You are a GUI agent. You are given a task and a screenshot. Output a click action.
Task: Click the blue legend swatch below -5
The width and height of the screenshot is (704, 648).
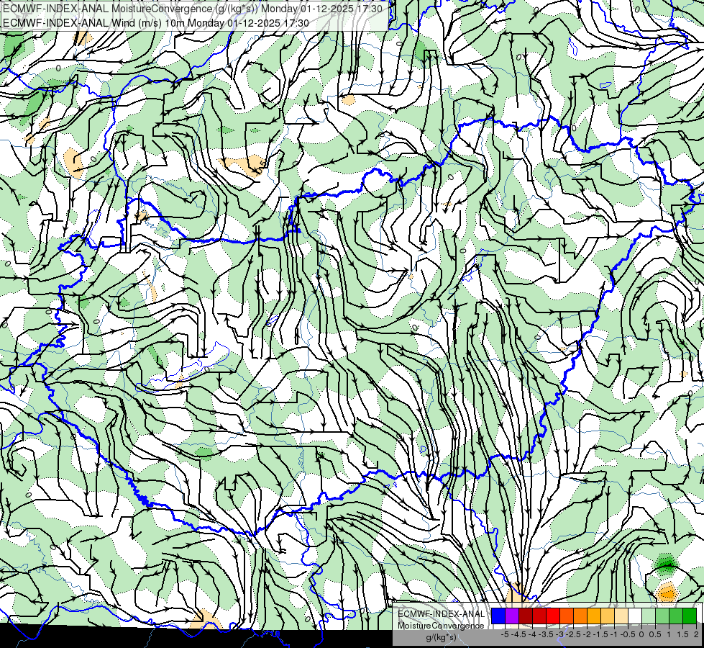tap(498, 616)
